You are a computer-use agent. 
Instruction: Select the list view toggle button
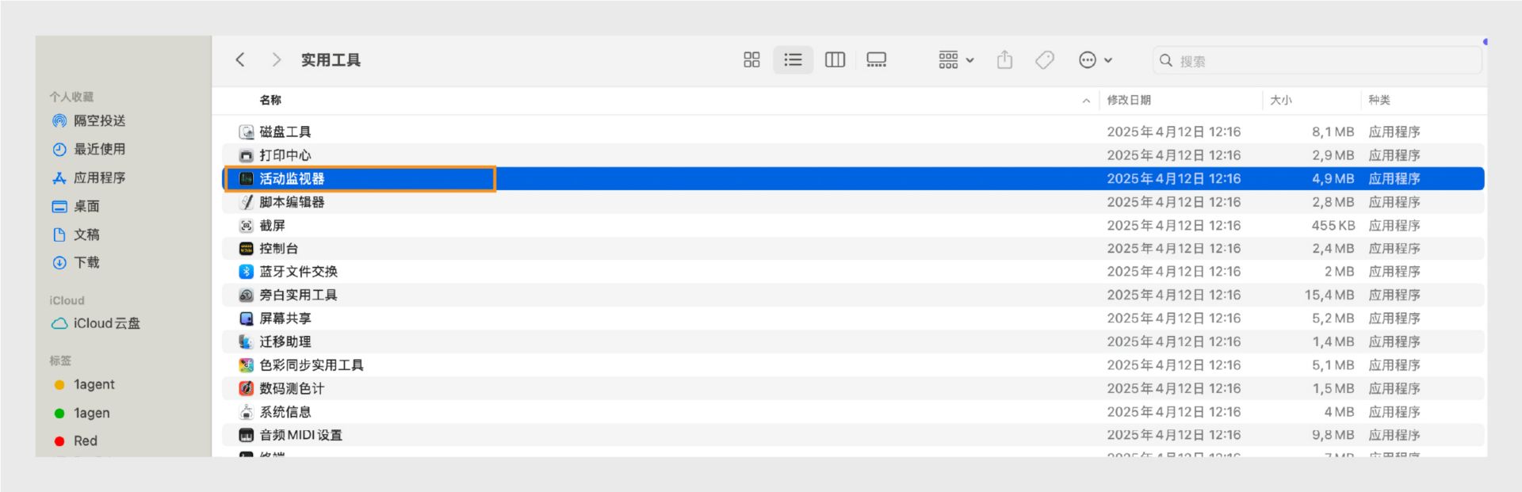point(793,60)
